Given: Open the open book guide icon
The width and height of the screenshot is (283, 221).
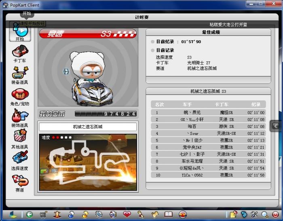Looking at the screenshot, I should [169, 215].
